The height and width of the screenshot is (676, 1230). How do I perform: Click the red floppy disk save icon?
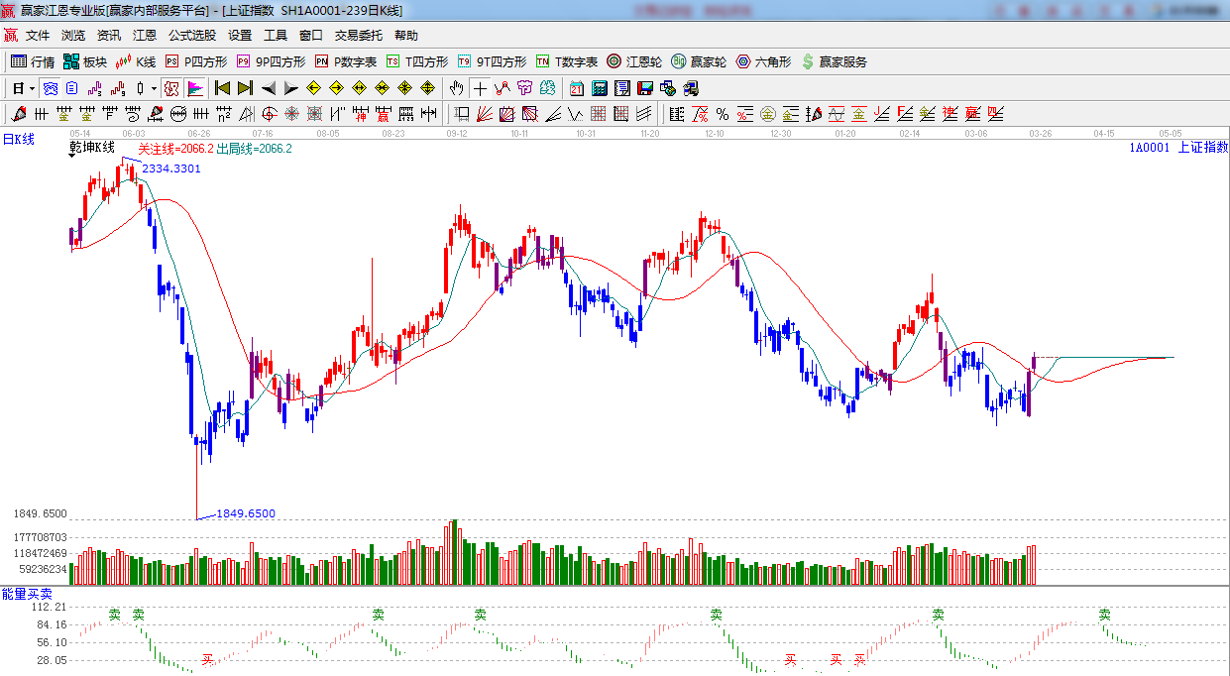(x=644, y=88)
